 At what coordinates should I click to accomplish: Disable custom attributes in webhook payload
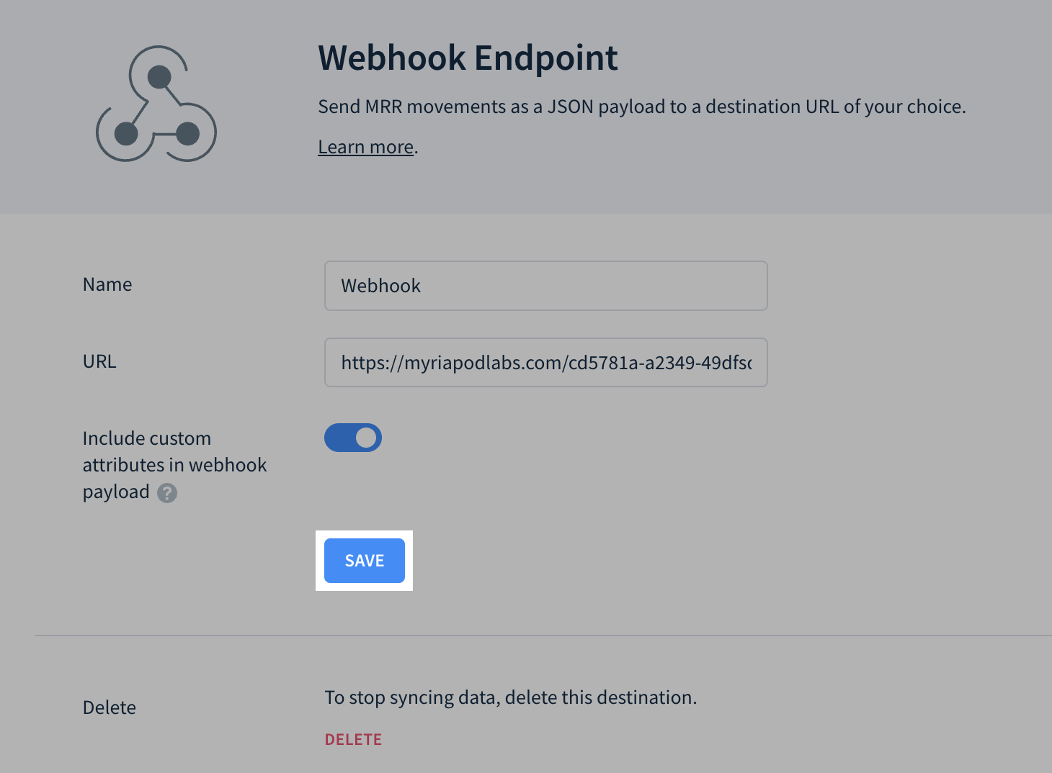[352, 437]
